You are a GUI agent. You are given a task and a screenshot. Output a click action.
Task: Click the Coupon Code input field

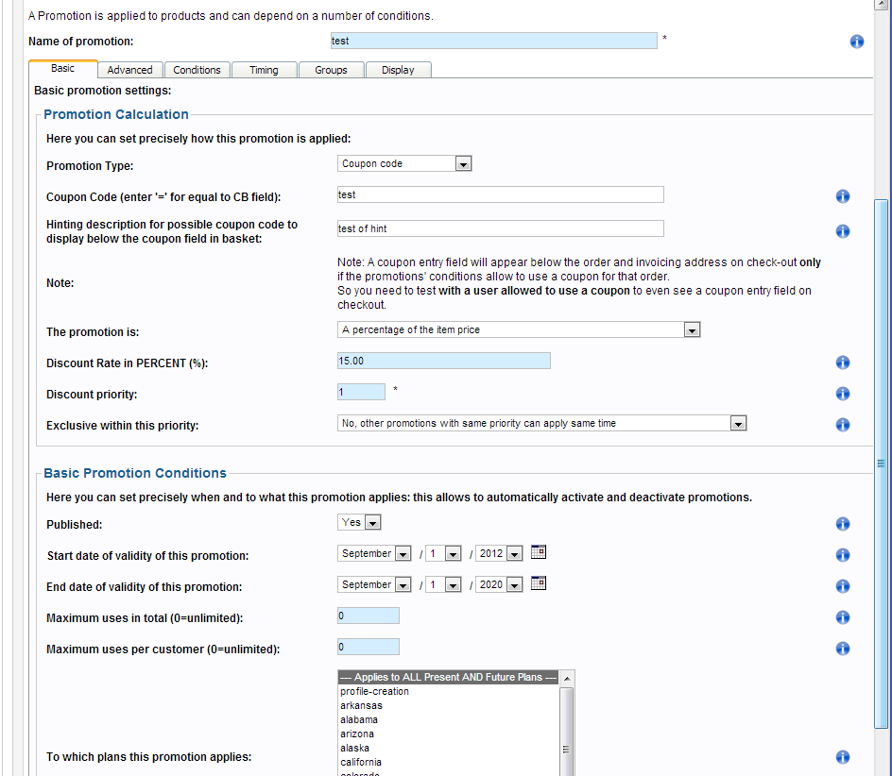[x=501, y=194]
